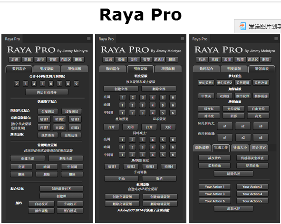Run the Your Action 1 button

tap(215, 187)
